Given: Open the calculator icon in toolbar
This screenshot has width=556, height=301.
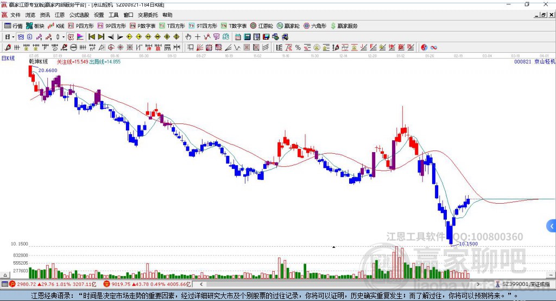Looking at the screenshot, I should [247, 37].
